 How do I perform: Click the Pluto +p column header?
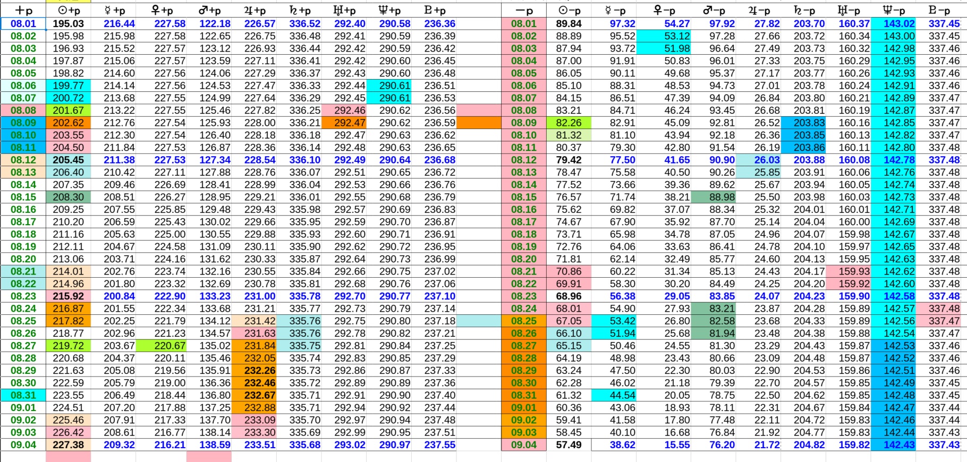[435, 11]
